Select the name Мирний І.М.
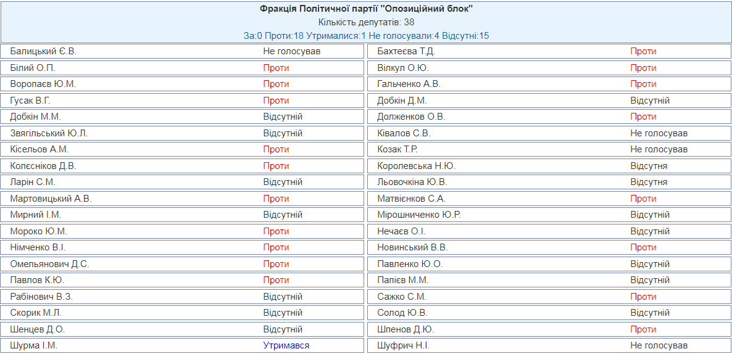The height and width of the screenshot is (354, 732). [x=35, y=215]
